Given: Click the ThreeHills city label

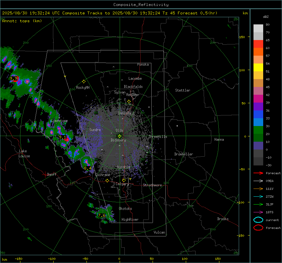Looking at the screenshot, I should point(158,137).
